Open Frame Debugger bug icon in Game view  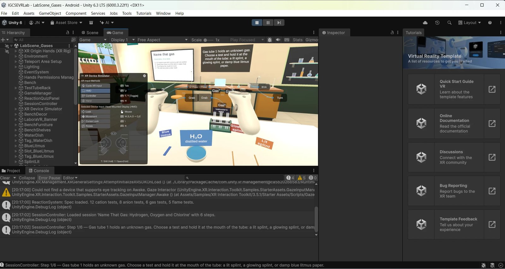[x=270, y=40]
